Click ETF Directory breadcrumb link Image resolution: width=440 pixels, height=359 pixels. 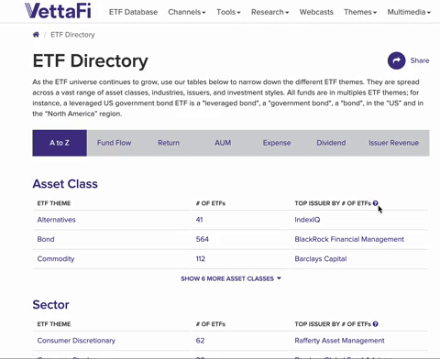(72, 35)
